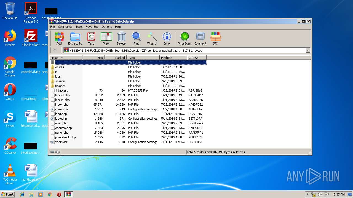Select locked.ini in the list
This screenshot has height=198, width=353.
[x=128, y=119]
